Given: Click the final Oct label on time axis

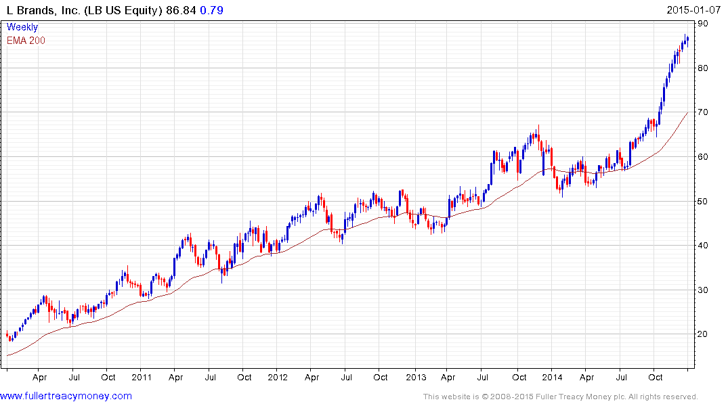Looking at the screenshot, I should [655, 377].
